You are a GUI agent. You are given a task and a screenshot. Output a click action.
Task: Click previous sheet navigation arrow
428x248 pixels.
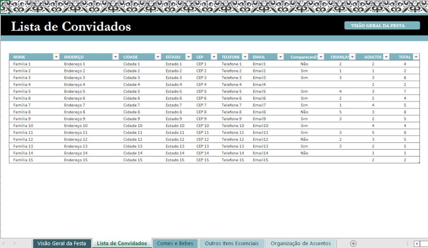pyautogui.click(x=3, y=243)
